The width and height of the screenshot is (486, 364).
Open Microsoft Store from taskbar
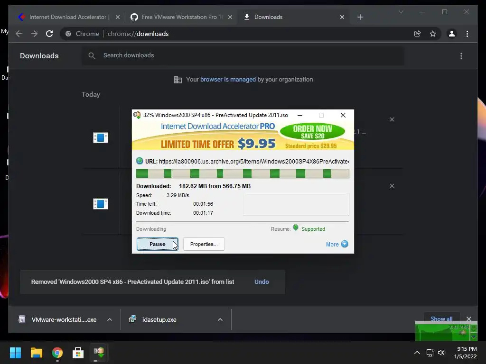pyautogui.click(x=78, y=353)
